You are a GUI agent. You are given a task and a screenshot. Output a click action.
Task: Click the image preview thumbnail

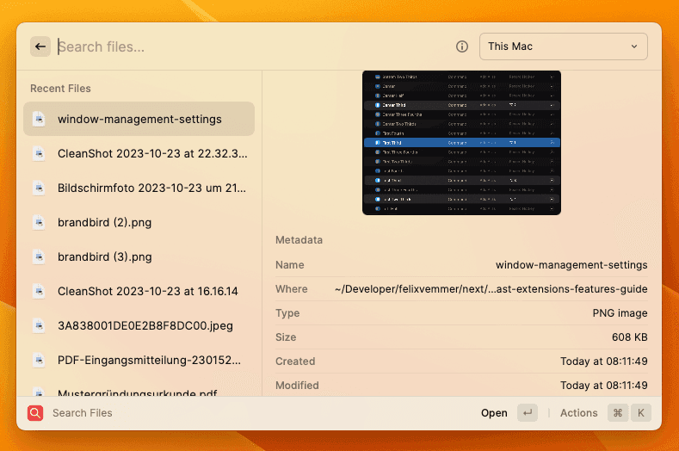click(461, 143)
